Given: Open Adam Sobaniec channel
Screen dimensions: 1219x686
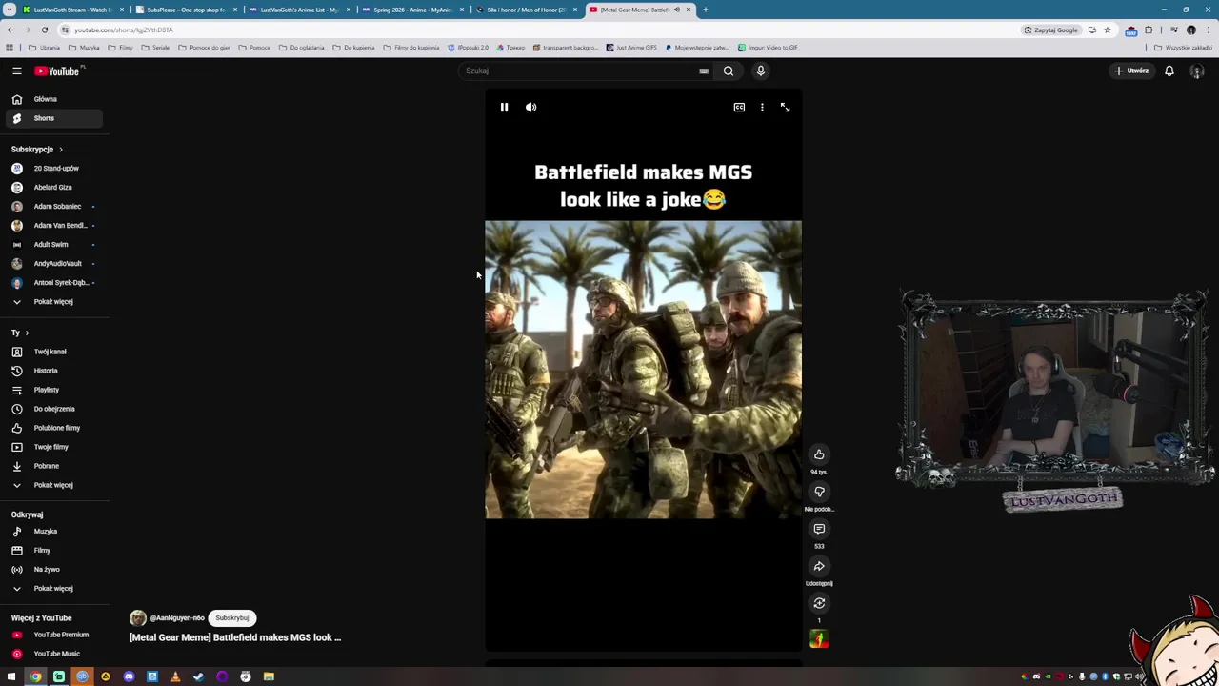Looking at the screenshot, I should [53, 207].
